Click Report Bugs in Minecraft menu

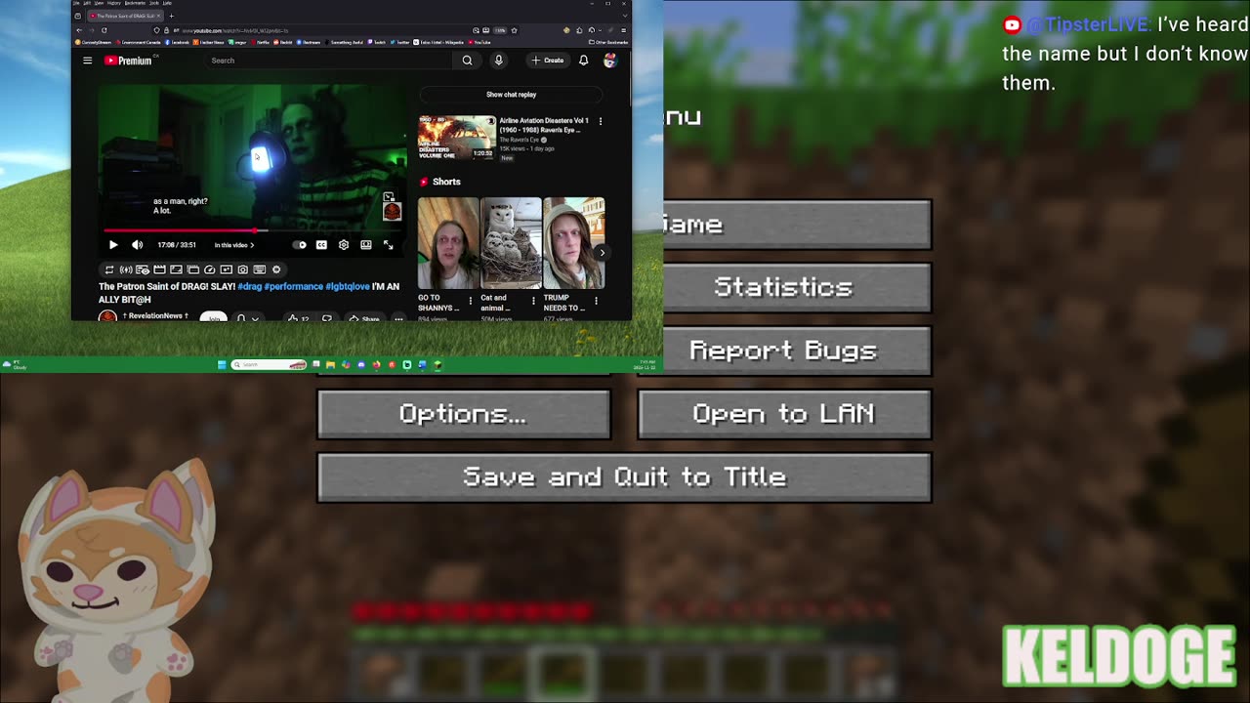tap(784, 351)
